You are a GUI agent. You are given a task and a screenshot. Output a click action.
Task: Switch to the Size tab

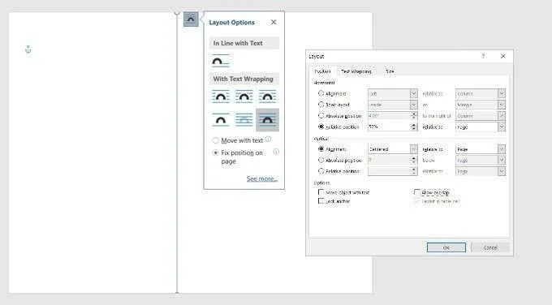pos(390,71)
